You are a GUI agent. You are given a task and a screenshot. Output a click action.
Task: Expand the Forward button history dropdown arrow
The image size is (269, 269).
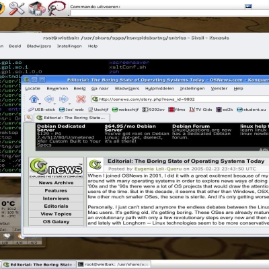pos(69,104)
